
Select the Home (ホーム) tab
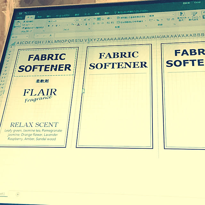30,17
